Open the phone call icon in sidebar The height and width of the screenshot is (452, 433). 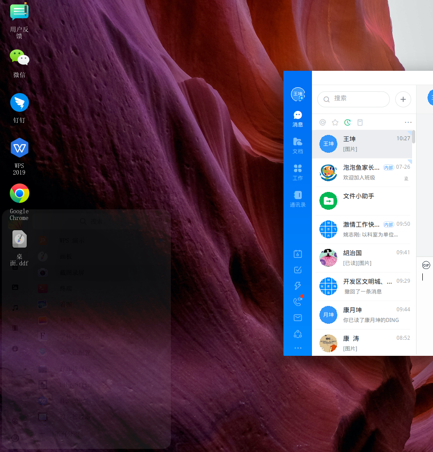pyautogui.click(x=298, y=301)
